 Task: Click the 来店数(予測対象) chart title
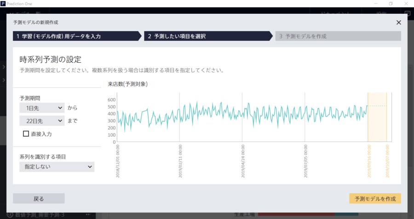[127, 84]
